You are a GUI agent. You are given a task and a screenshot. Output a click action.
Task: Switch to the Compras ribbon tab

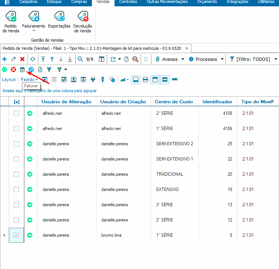click(x=79, y=2)
